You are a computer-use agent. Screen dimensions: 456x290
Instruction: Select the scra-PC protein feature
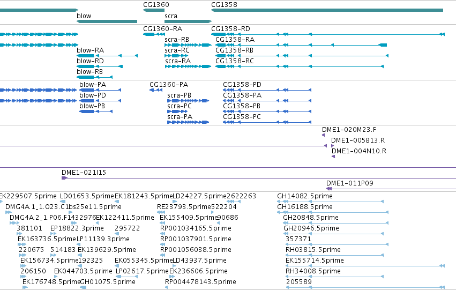coord(178,111)
